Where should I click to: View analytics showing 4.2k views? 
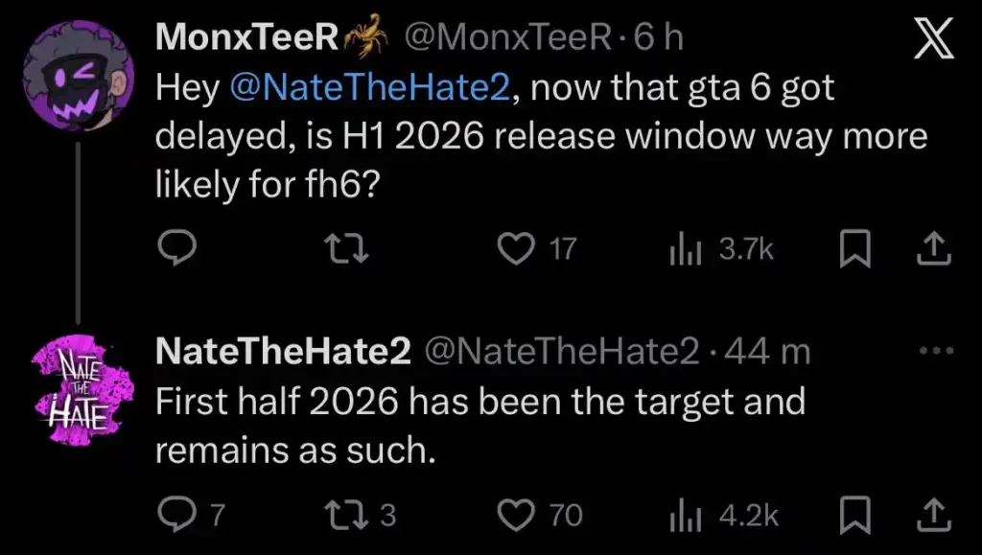pyautogui.click(x=685, y=515)
